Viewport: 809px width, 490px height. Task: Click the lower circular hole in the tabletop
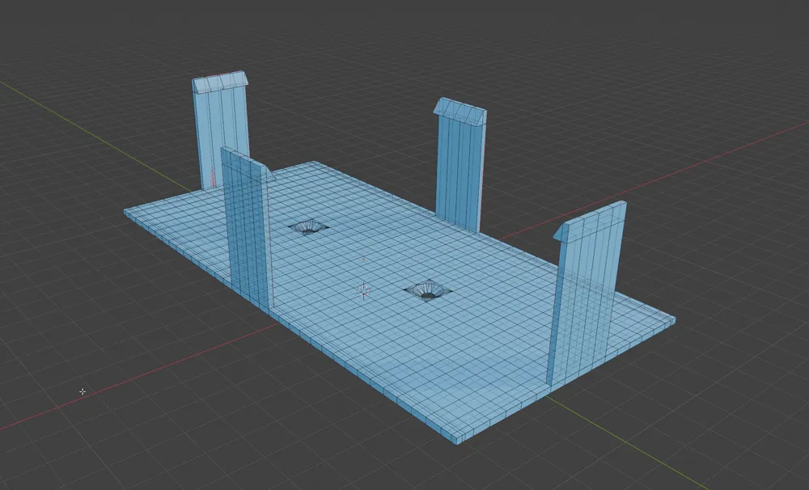(x=426, y=289)
